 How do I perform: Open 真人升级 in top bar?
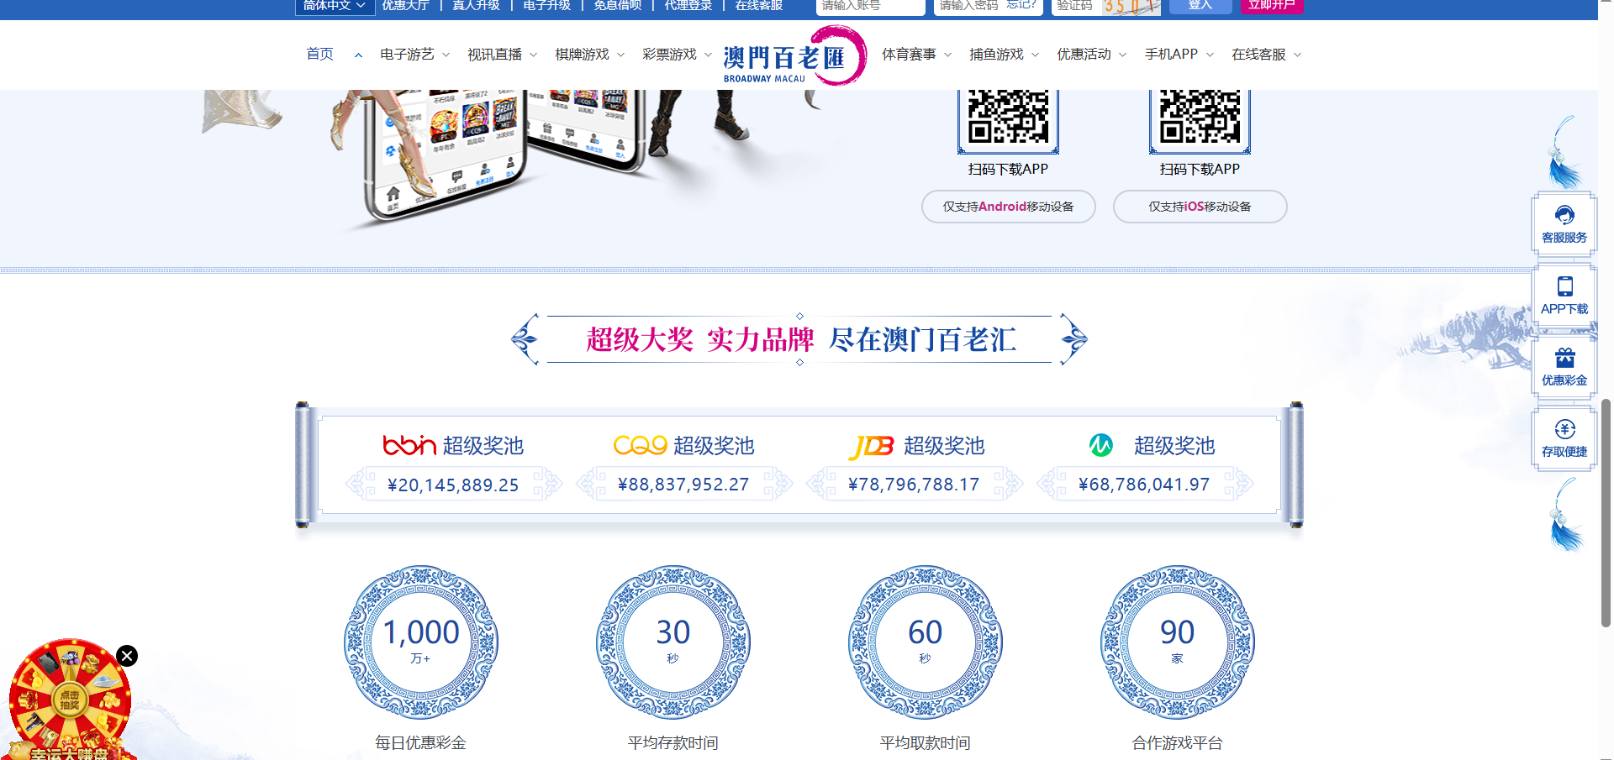point(476,5)
